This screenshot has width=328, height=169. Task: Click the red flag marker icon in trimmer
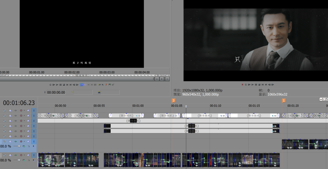click(x=106, y=85)
